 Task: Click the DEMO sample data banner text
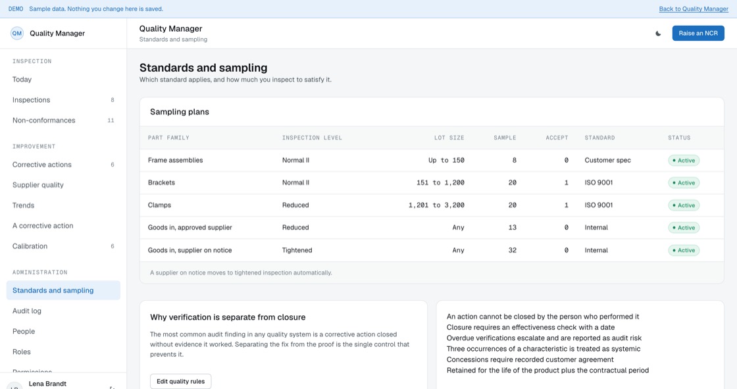click(86, 9)
